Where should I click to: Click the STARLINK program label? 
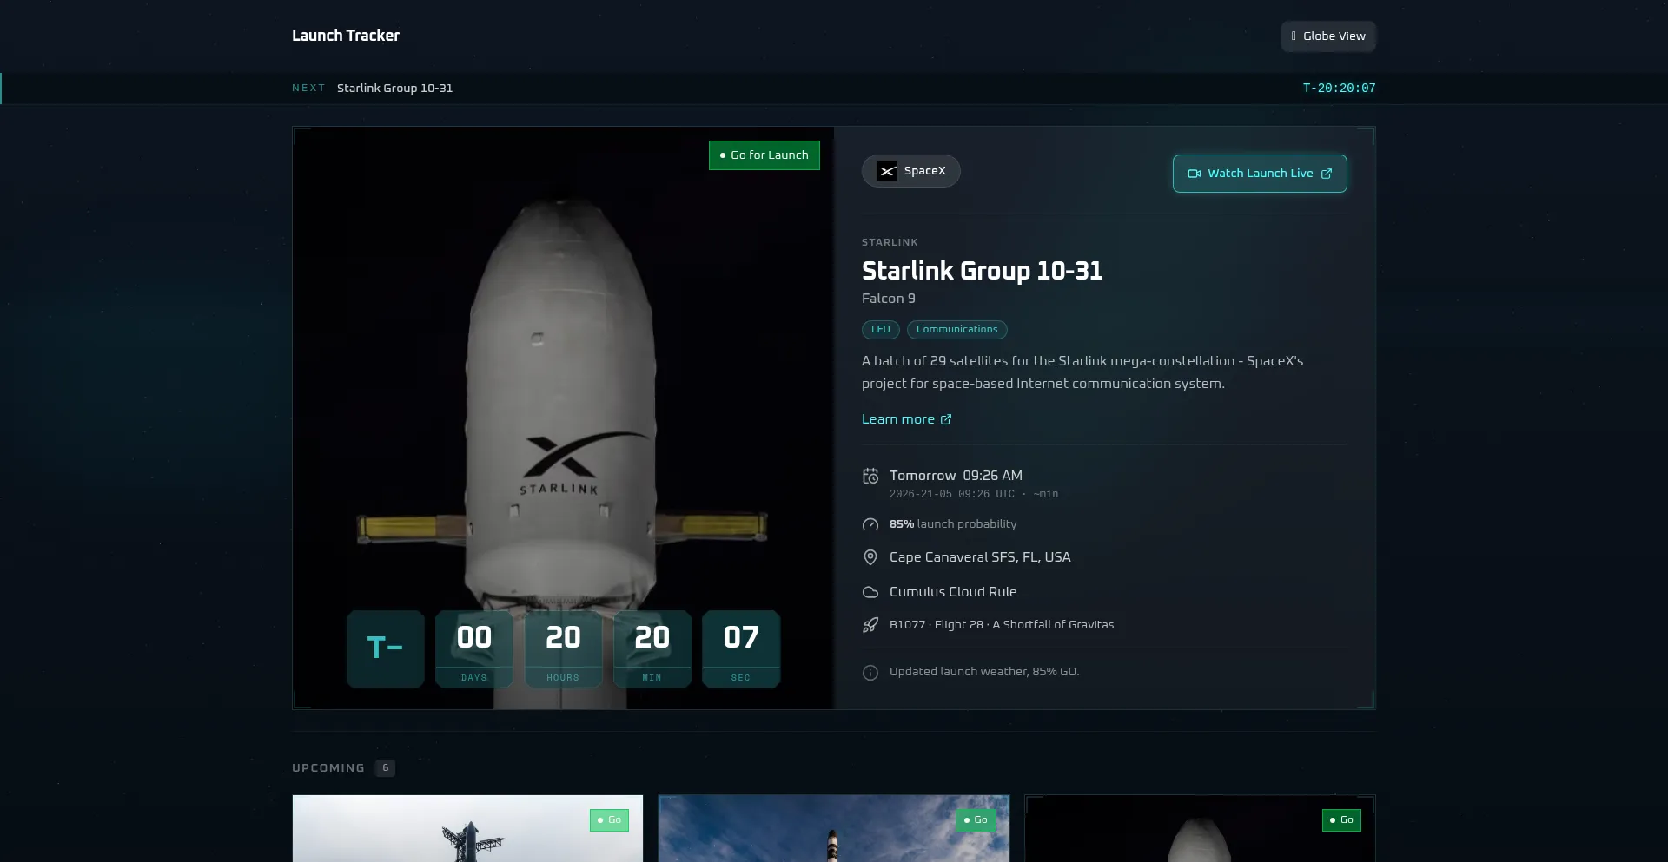890,242
